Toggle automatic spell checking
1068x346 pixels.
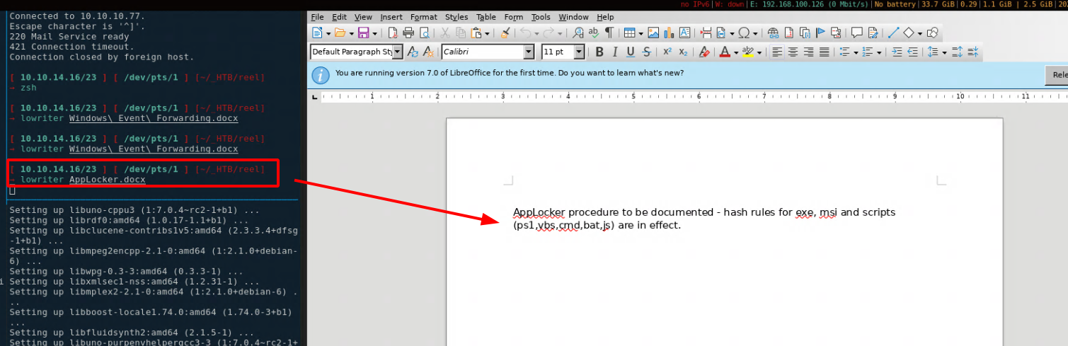tap(594, 33)
